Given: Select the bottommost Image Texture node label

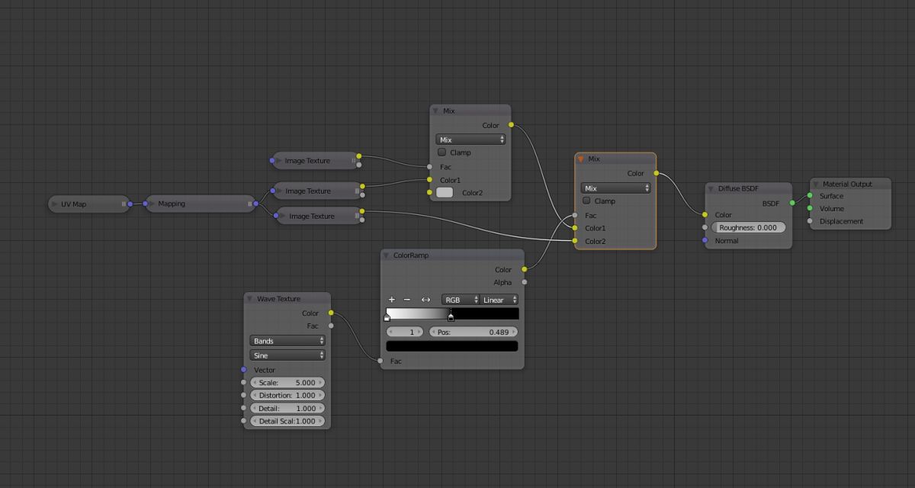Looking at the screenshot, I should [x=312, y=217].
